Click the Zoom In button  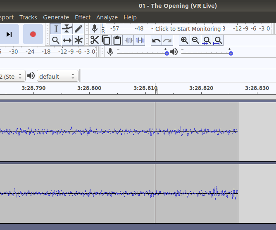[x=184, y=40]
